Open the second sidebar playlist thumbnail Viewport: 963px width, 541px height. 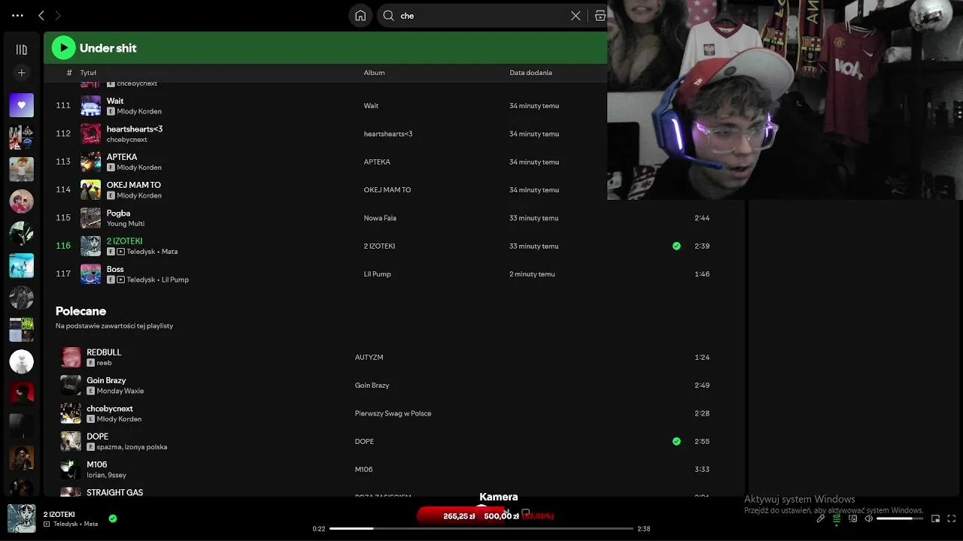21,138
